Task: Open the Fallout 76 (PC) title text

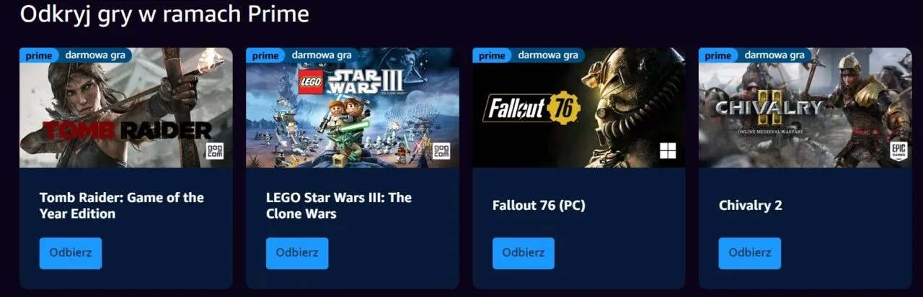Action: 539,206
